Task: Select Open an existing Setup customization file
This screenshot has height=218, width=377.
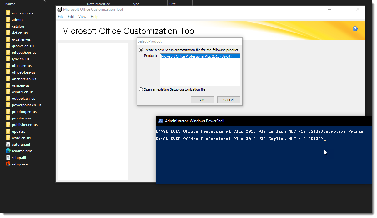Action: pos(141,89)
